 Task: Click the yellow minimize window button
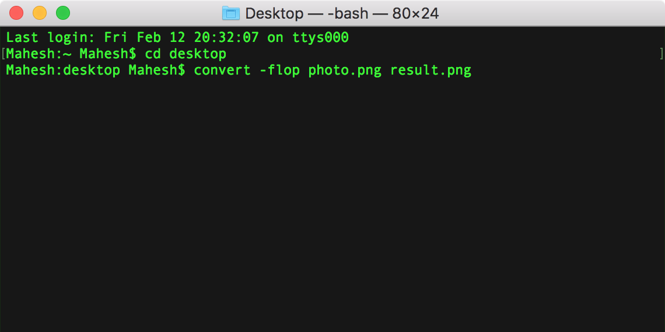tap(40, 13)
